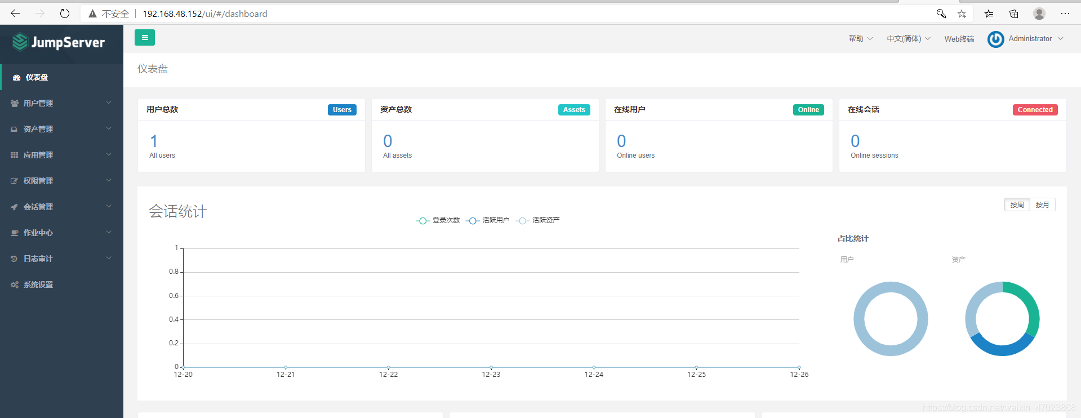1081x418 pixels.
Task: Click the inbox icon beside 资产管理
Action: click(14, 129)
